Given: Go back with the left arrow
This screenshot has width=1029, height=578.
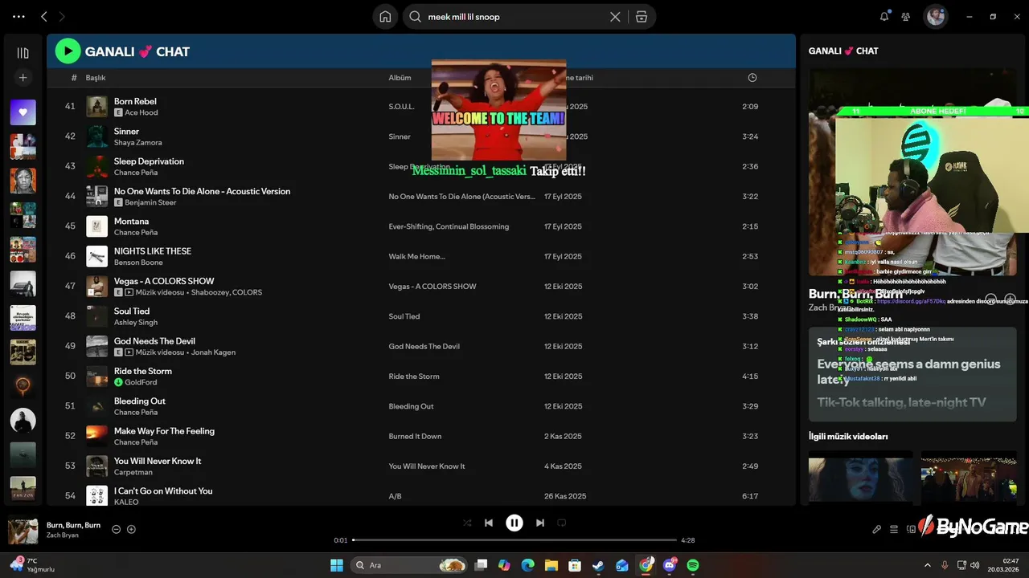Looking at the screenshot, I should [44, 16].
